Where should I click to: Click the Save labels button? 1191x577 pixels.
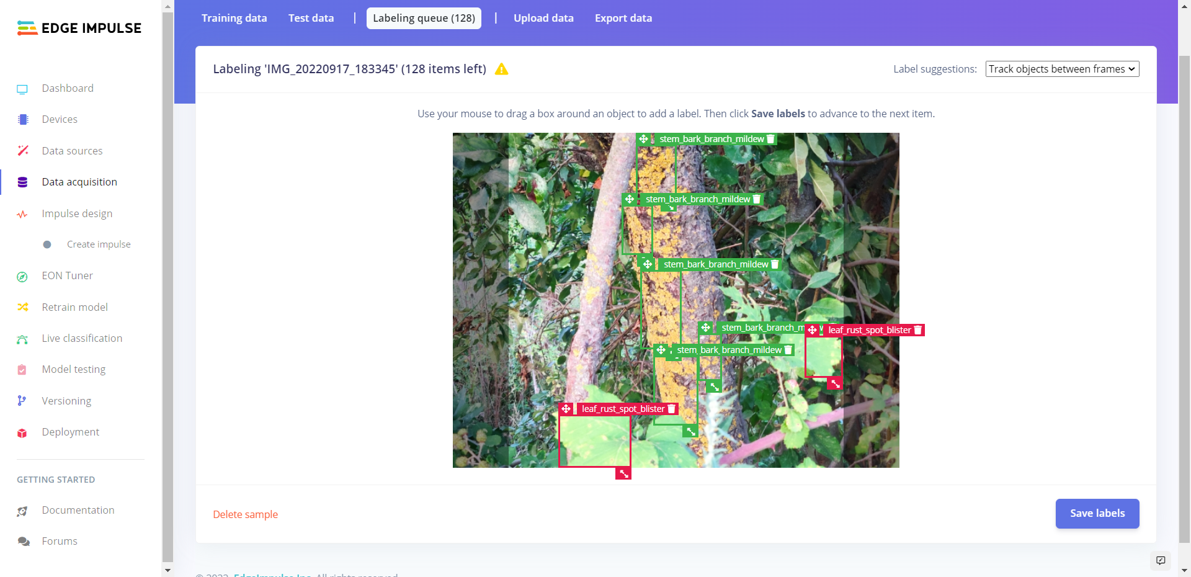pyautogui.click(x=1097, y=514)
